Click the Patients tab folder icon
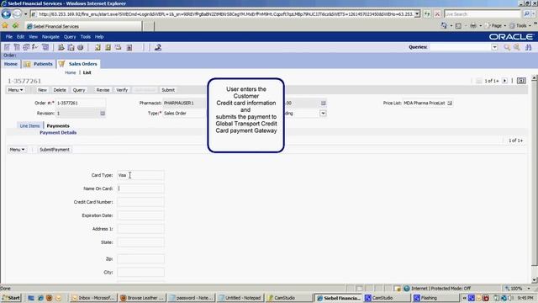This screenshot has height=303, width=538. click(27, 64)
